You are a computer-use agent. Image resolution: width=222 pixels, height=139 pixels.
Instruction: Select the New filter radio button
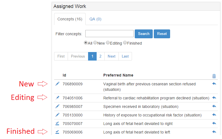(x=95, y=43)
